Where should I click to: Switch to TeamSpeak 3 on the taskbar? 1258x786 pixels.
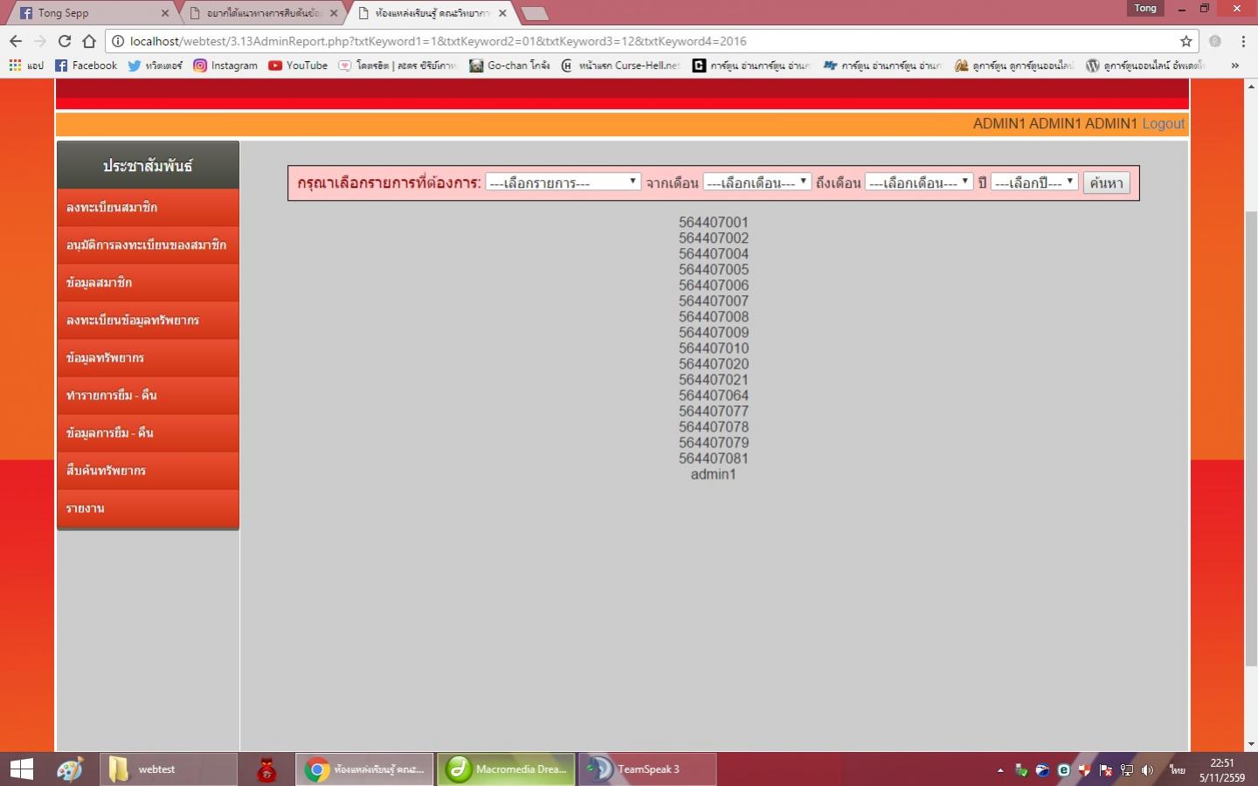point(647,769)
